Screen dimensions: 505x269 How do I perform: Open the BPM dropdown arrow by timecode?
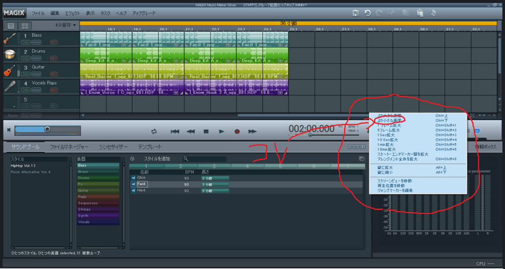tap(358, 127)
